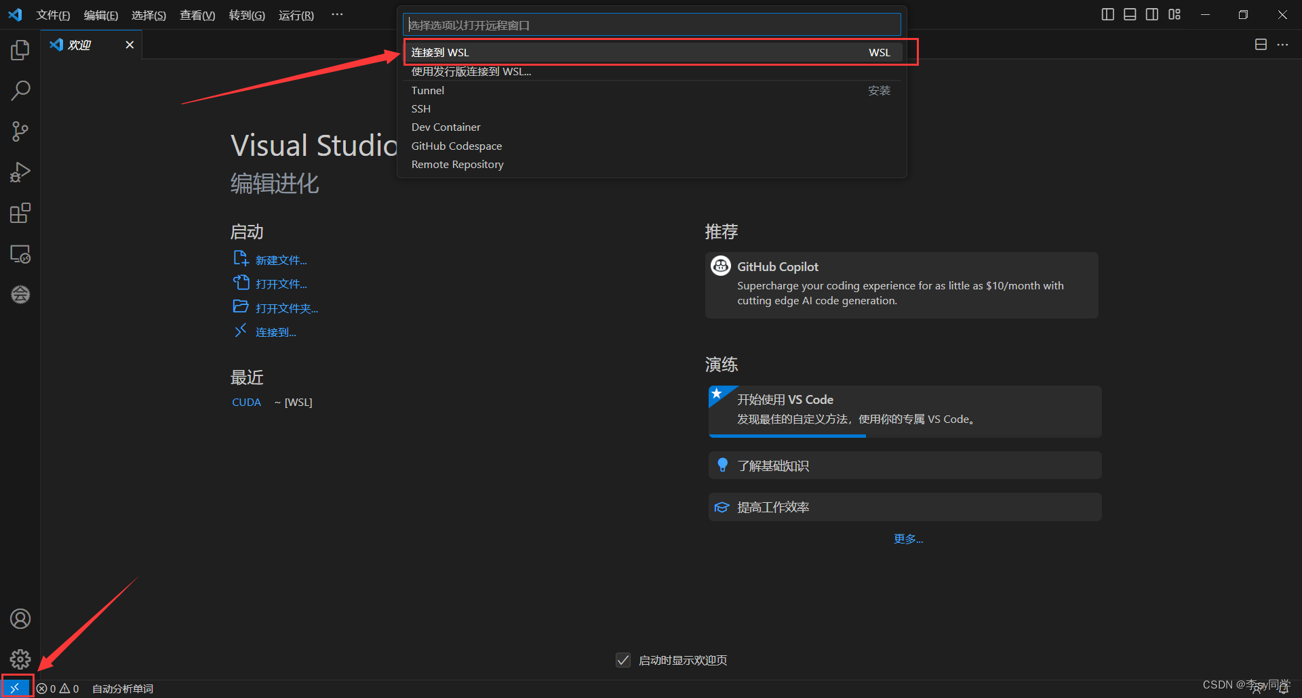Show errors and warnings count in status bar
The image size is (1302, 698).
click(58, 689)
